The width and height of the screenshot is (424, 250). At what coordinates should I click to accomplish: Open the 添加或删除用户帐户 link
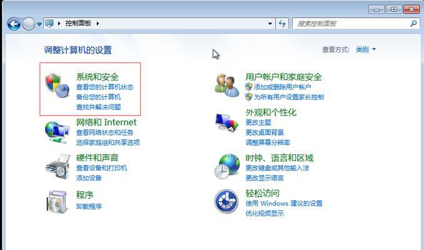(x=282, y=87)
